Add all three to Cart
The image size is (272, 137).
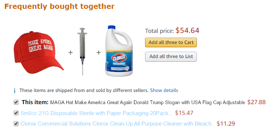click(171, 42)
